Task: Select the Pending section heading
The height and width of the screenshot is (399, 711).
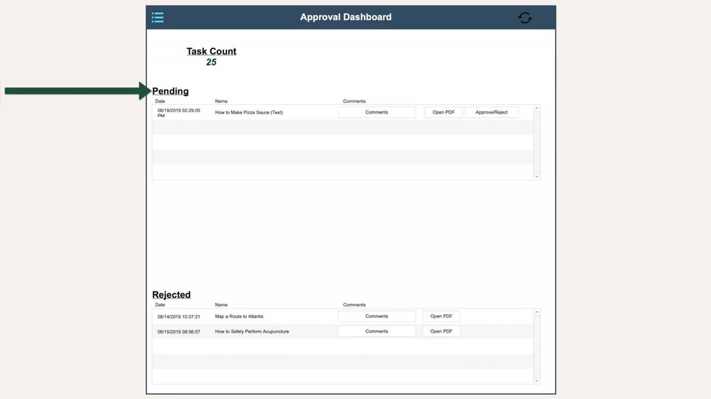Action: click(x=171, y=91)
